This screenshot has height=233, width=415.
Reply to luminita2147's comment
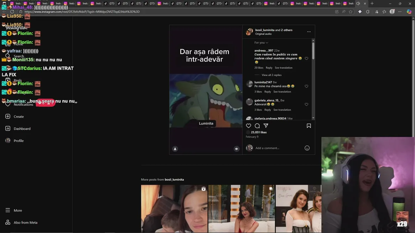pyautogui.click(x=267, y=92)
